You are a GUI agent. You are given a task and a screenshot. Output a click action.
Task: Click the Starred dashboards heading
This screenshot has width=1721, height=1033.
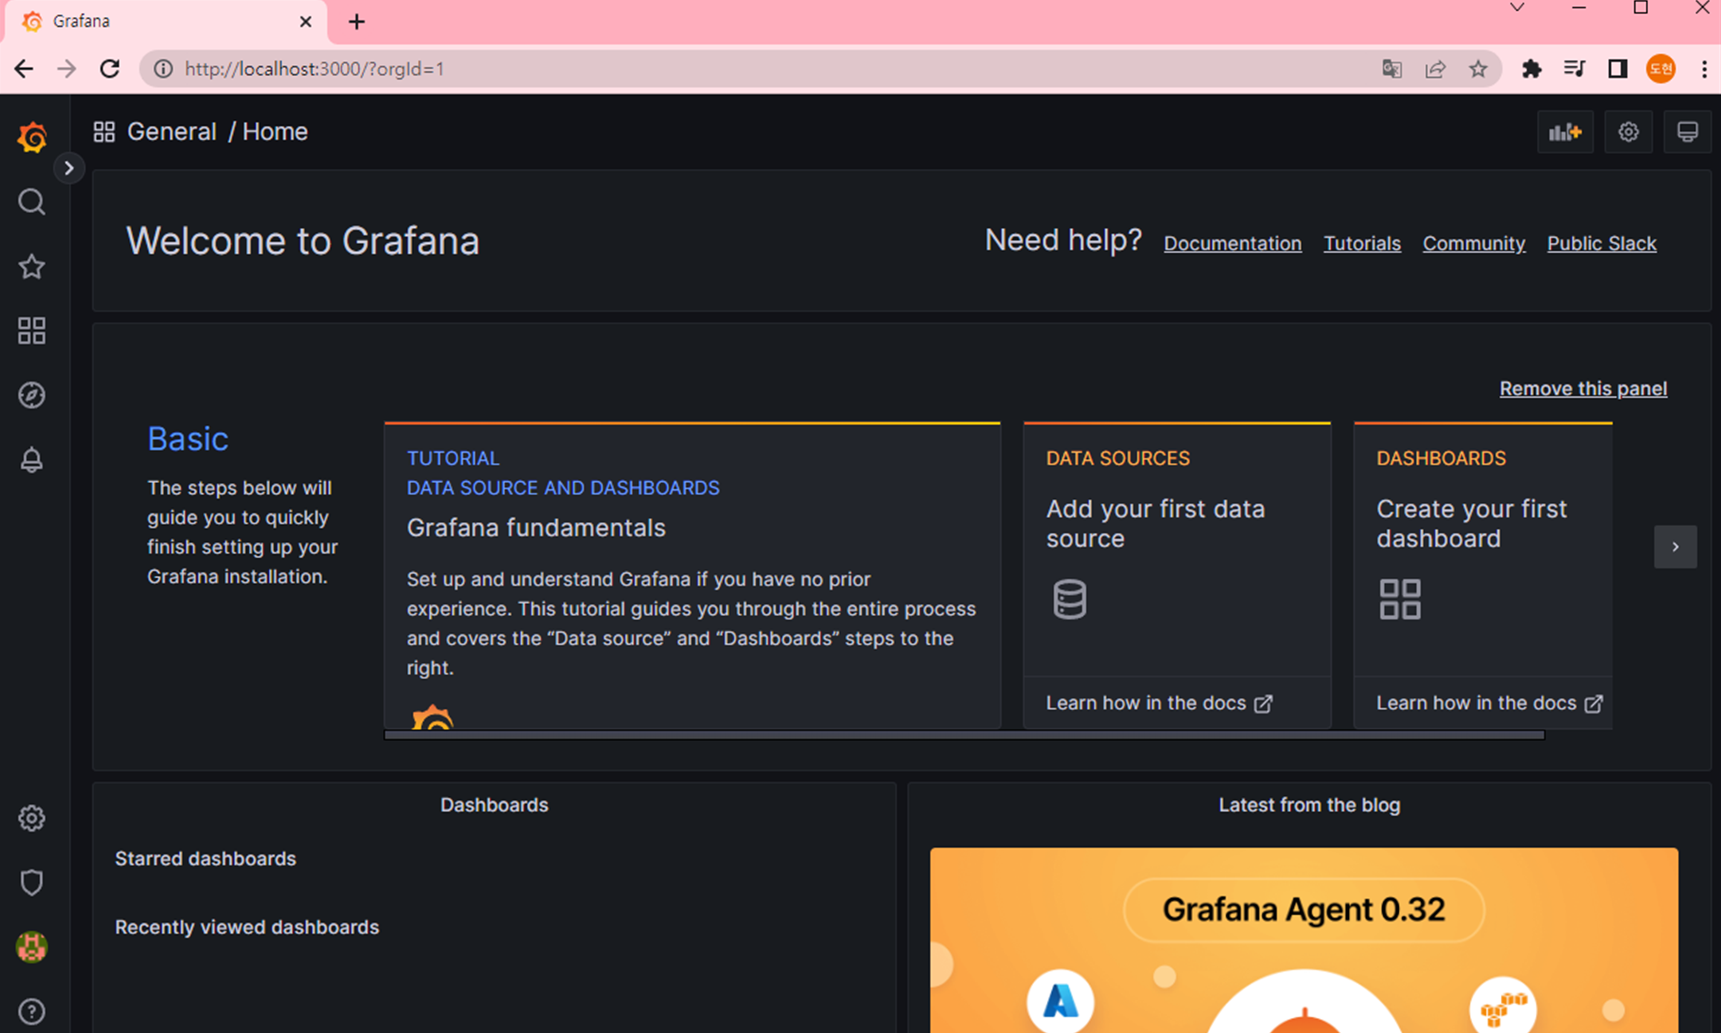click(x=205, y=858)
